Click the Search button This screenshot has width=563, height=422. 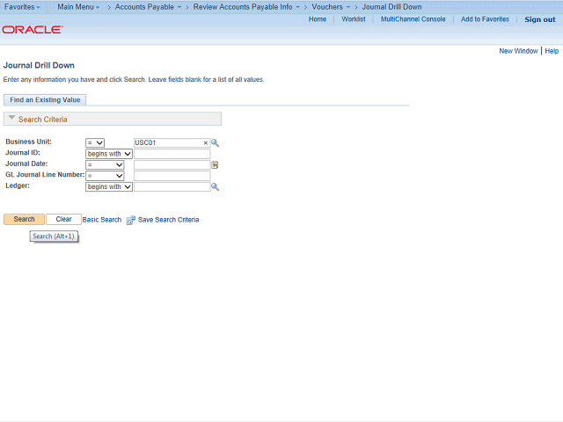pos(24,219)
